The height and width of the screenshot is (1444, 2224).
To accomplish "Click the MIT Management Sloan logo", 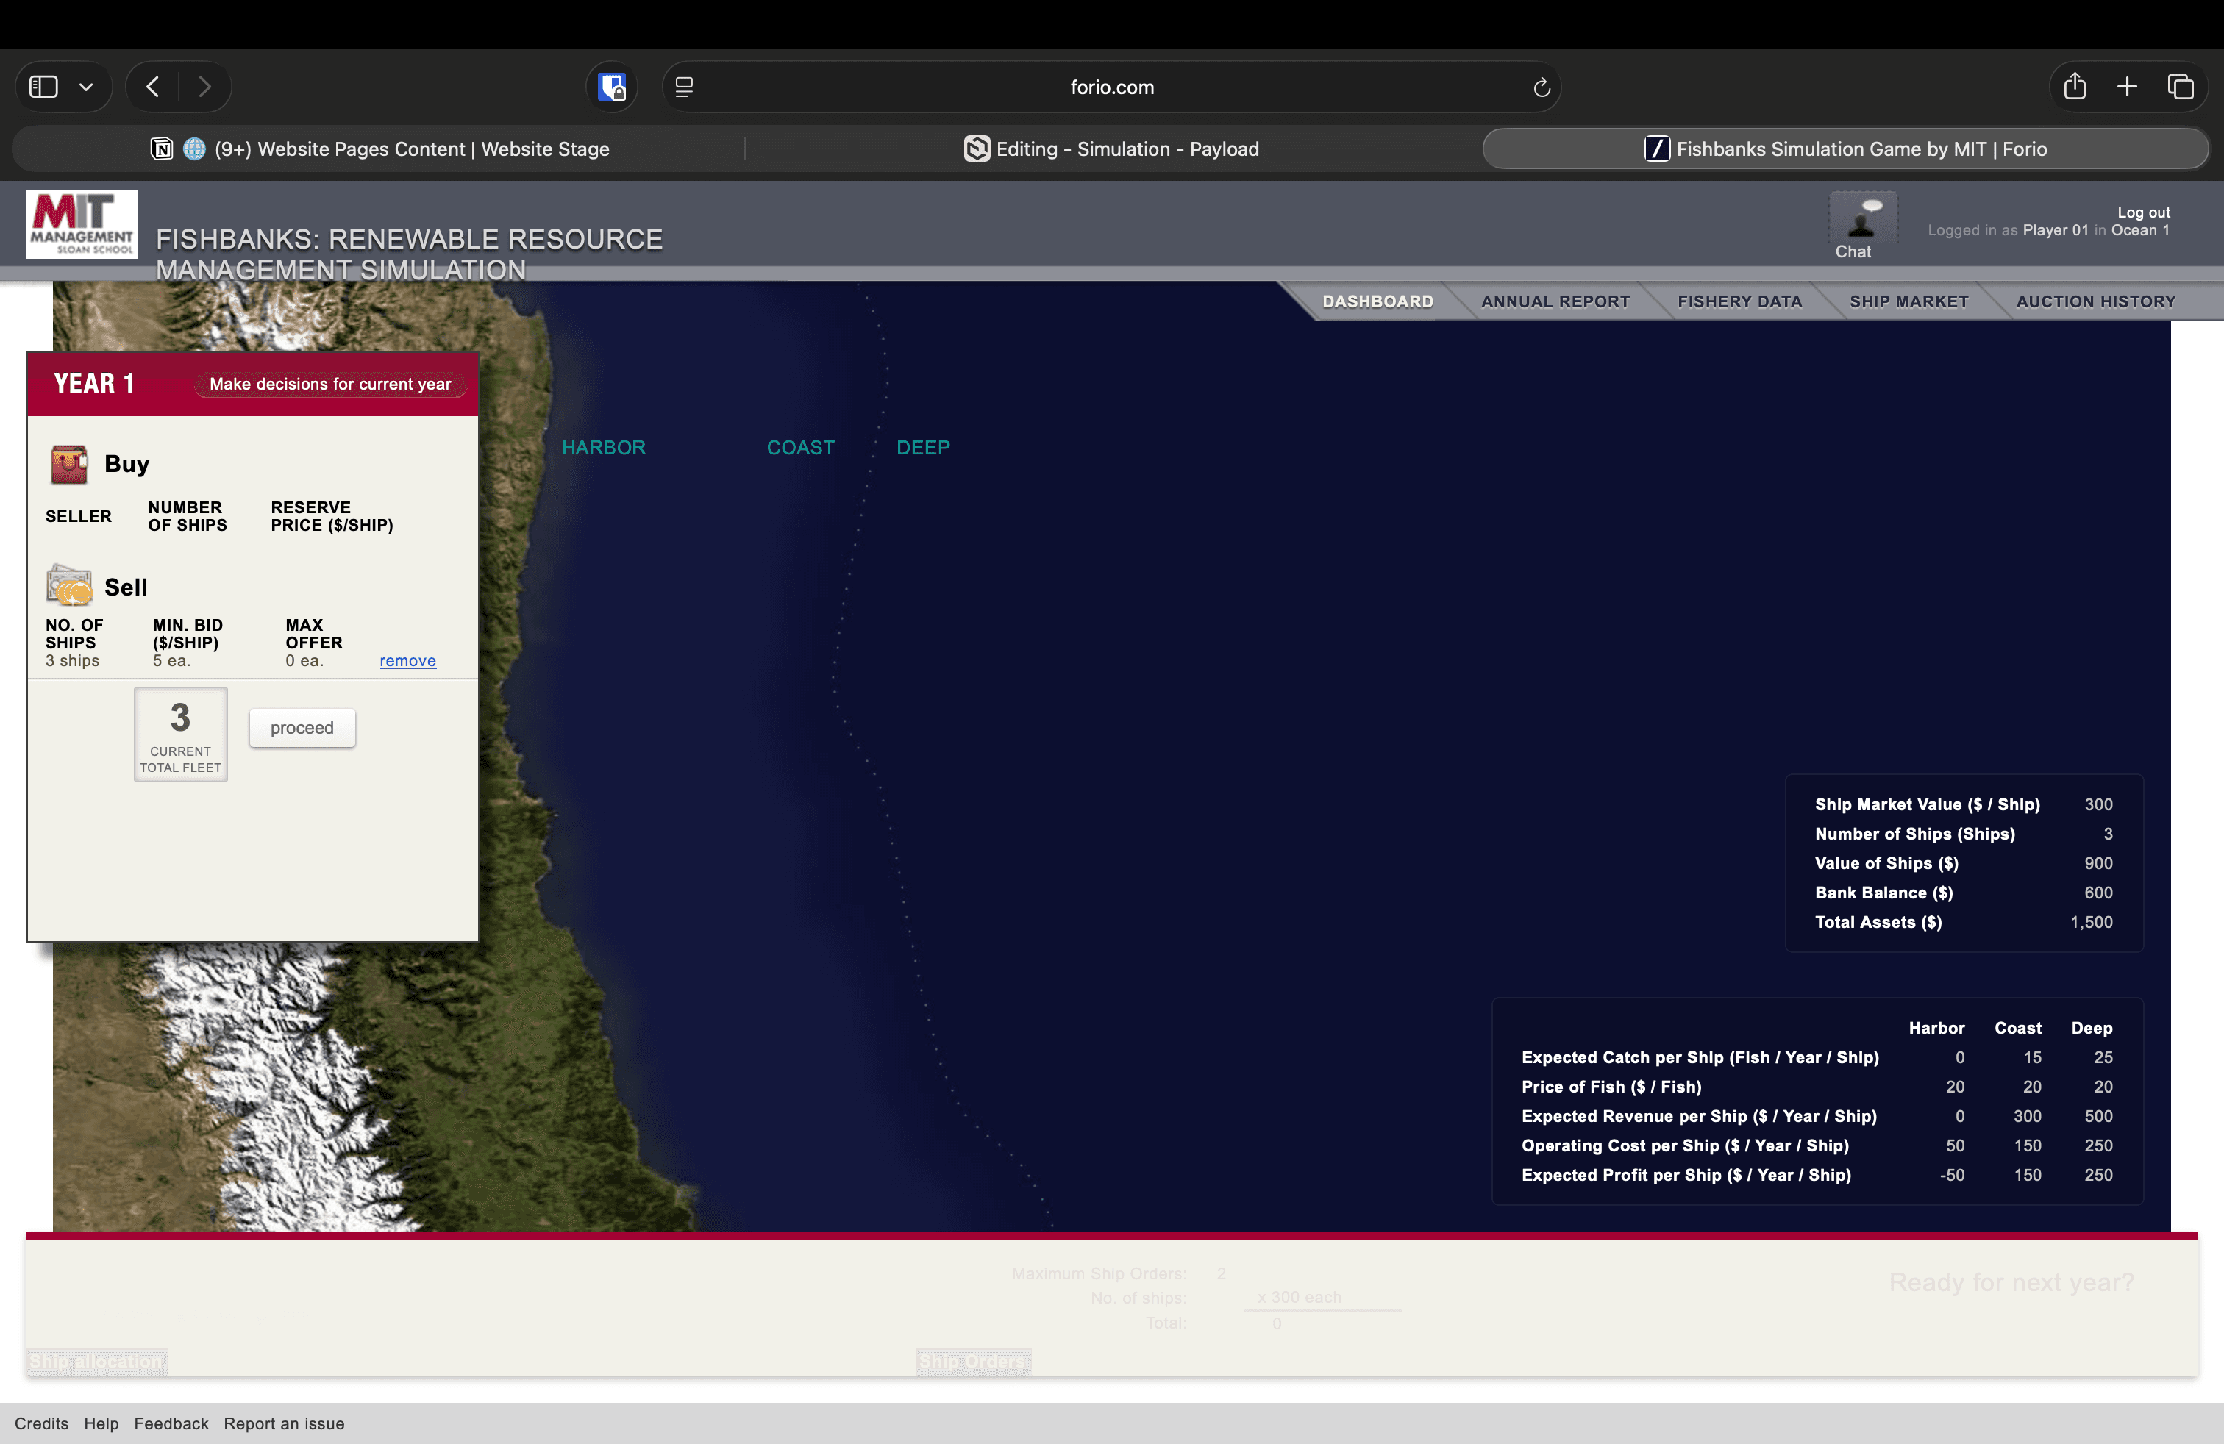I will [x=82, y=224].
